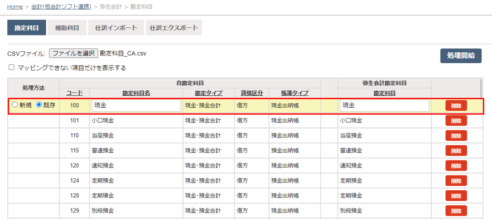Select 別段預金 in the 勘定科目名 column
Screen dimensions: 492x219
[103, 211]
